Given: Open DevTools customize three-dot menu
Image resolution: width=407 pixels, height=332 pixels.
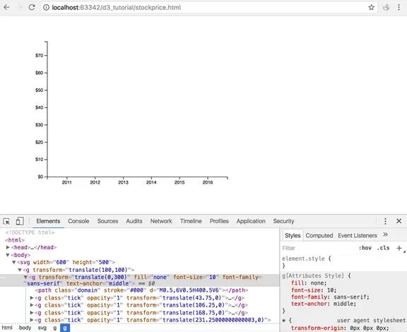Looking at the screenshot, I should 385,221.
